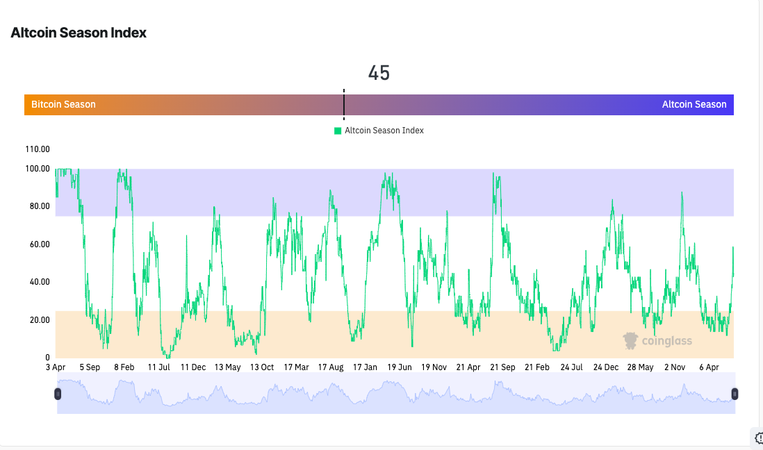763x450 pixels.
Task: Click the black index marker on gradient bar
Action: pos(344,103)
